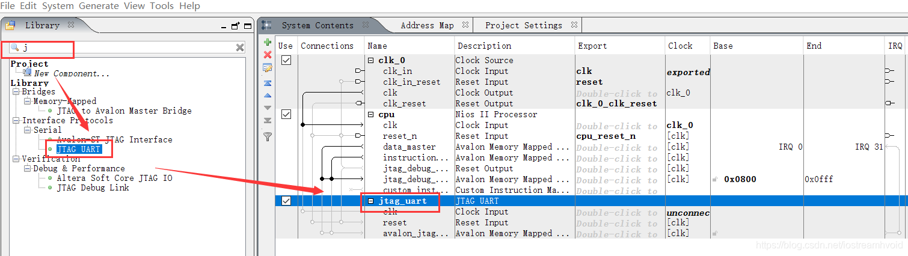Minimize the Library panel

(x=223, y=26)
